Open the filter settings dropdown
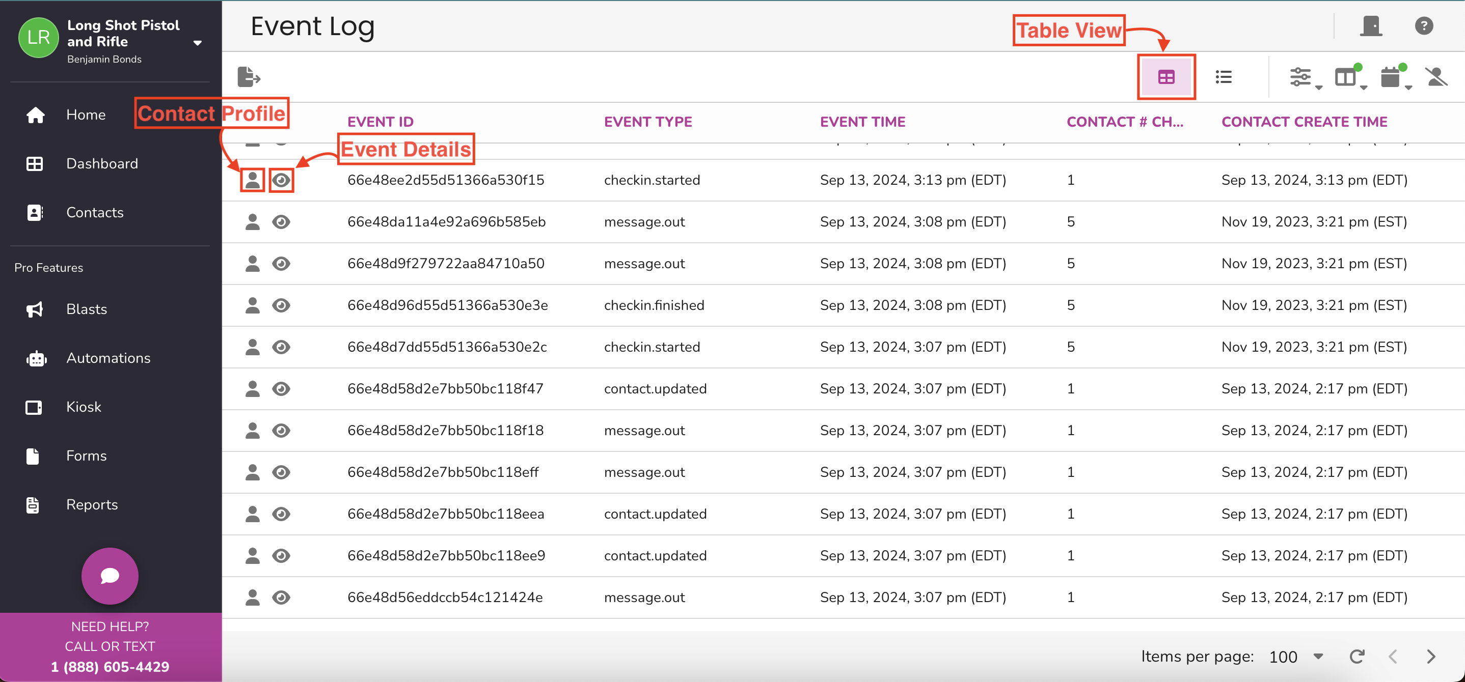 click(x=1305, y=77)
